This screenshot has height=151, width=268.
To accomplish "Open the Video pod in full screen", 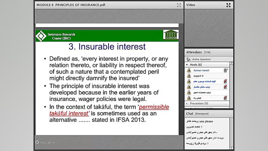I will click(228, 5).
